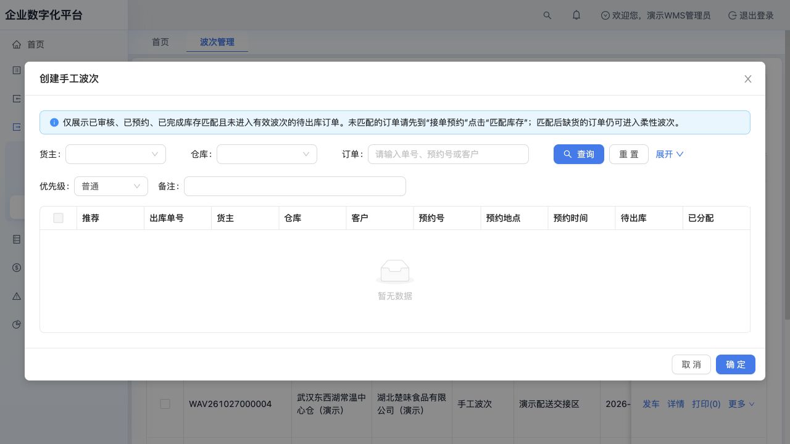Open the 优先级 dropdown showing 普通
The width and height of the screenshot is (790, 444).
coord(111,186)
